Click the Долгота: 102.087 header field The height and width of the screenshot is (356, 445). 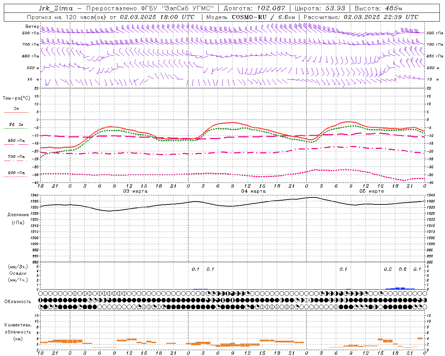point(254,8)
